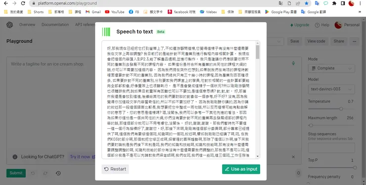Open the Google Play bookmark

tap(281, 12)
